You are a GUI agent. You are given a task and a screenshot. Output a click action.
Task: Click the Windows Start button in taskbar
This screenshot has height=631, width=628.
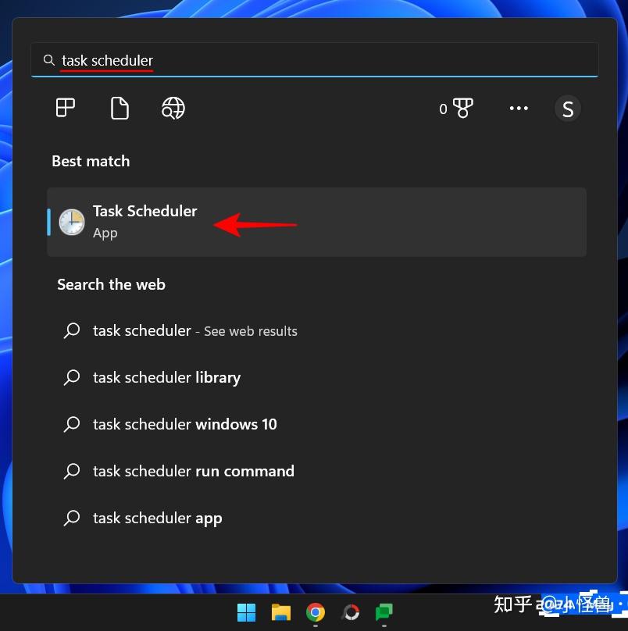pos(246,612)
